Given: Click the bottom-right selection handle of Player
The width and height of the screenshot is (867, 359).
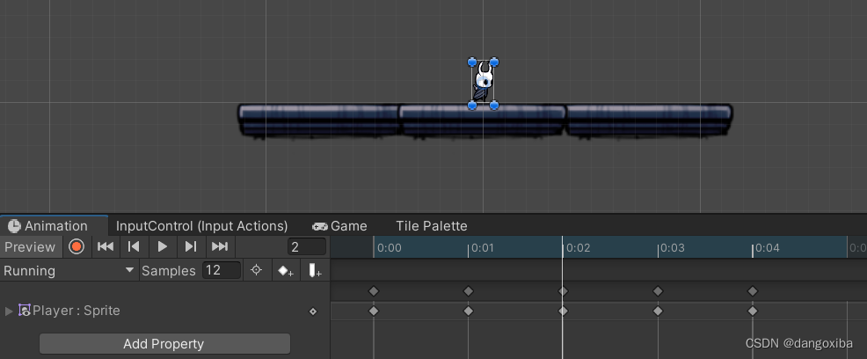Looking at the screenshot, I should (x=494, y=105).
